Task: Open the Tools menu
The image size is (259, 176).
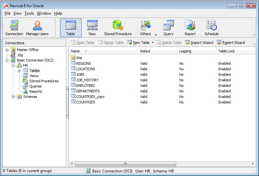Action: 29,13
